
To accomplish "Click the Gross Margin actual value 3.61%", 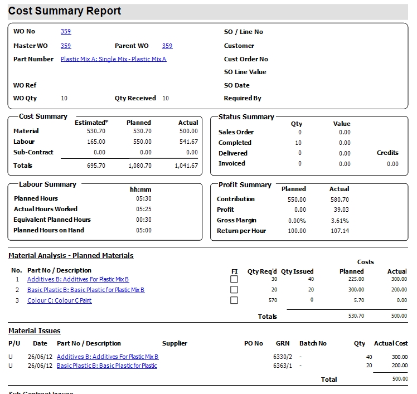I will tap(340, 220).
